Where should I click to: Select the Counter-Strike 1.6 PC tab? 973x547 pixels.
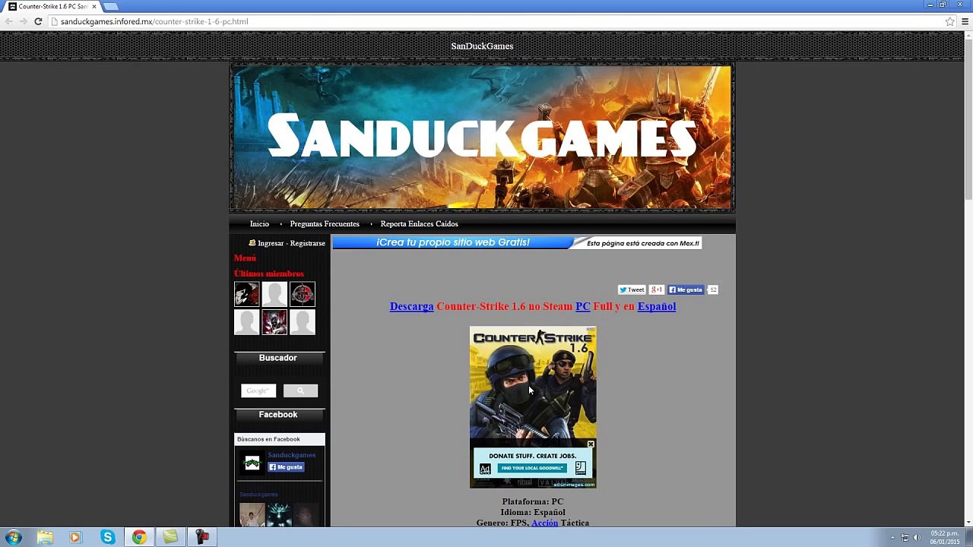(52, 6)
